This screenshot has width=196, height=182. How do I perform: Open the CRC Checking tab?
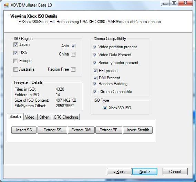(66, 117)
